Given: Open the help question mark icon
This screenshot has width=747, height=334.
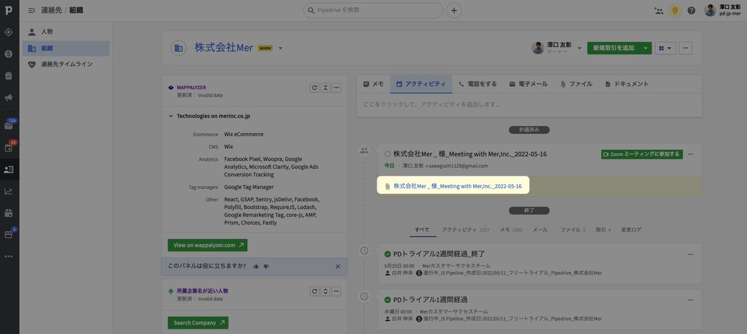Looking at the screenshot, I should click(692, 11).
